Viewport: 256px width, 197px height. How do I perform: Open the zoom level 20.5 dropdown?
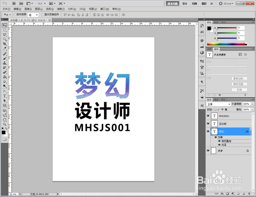[45, 3]
